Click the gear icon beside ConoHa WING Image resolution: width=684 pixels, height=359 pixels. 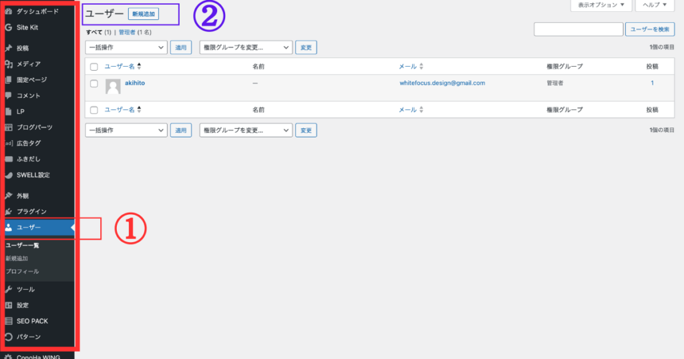[9, 356]
